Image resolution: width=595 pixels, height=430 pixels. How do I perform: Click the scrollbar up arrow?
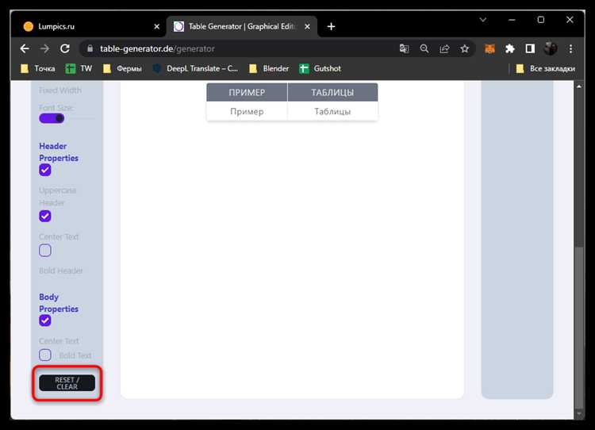pyautogui.click(x=578, y=86)
